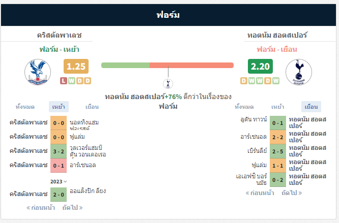Screen dimensions: 339x223
Task: Select Crystal Palace's เหย้า filter tab
Action: pyautogui.click(x=59, y=107)
